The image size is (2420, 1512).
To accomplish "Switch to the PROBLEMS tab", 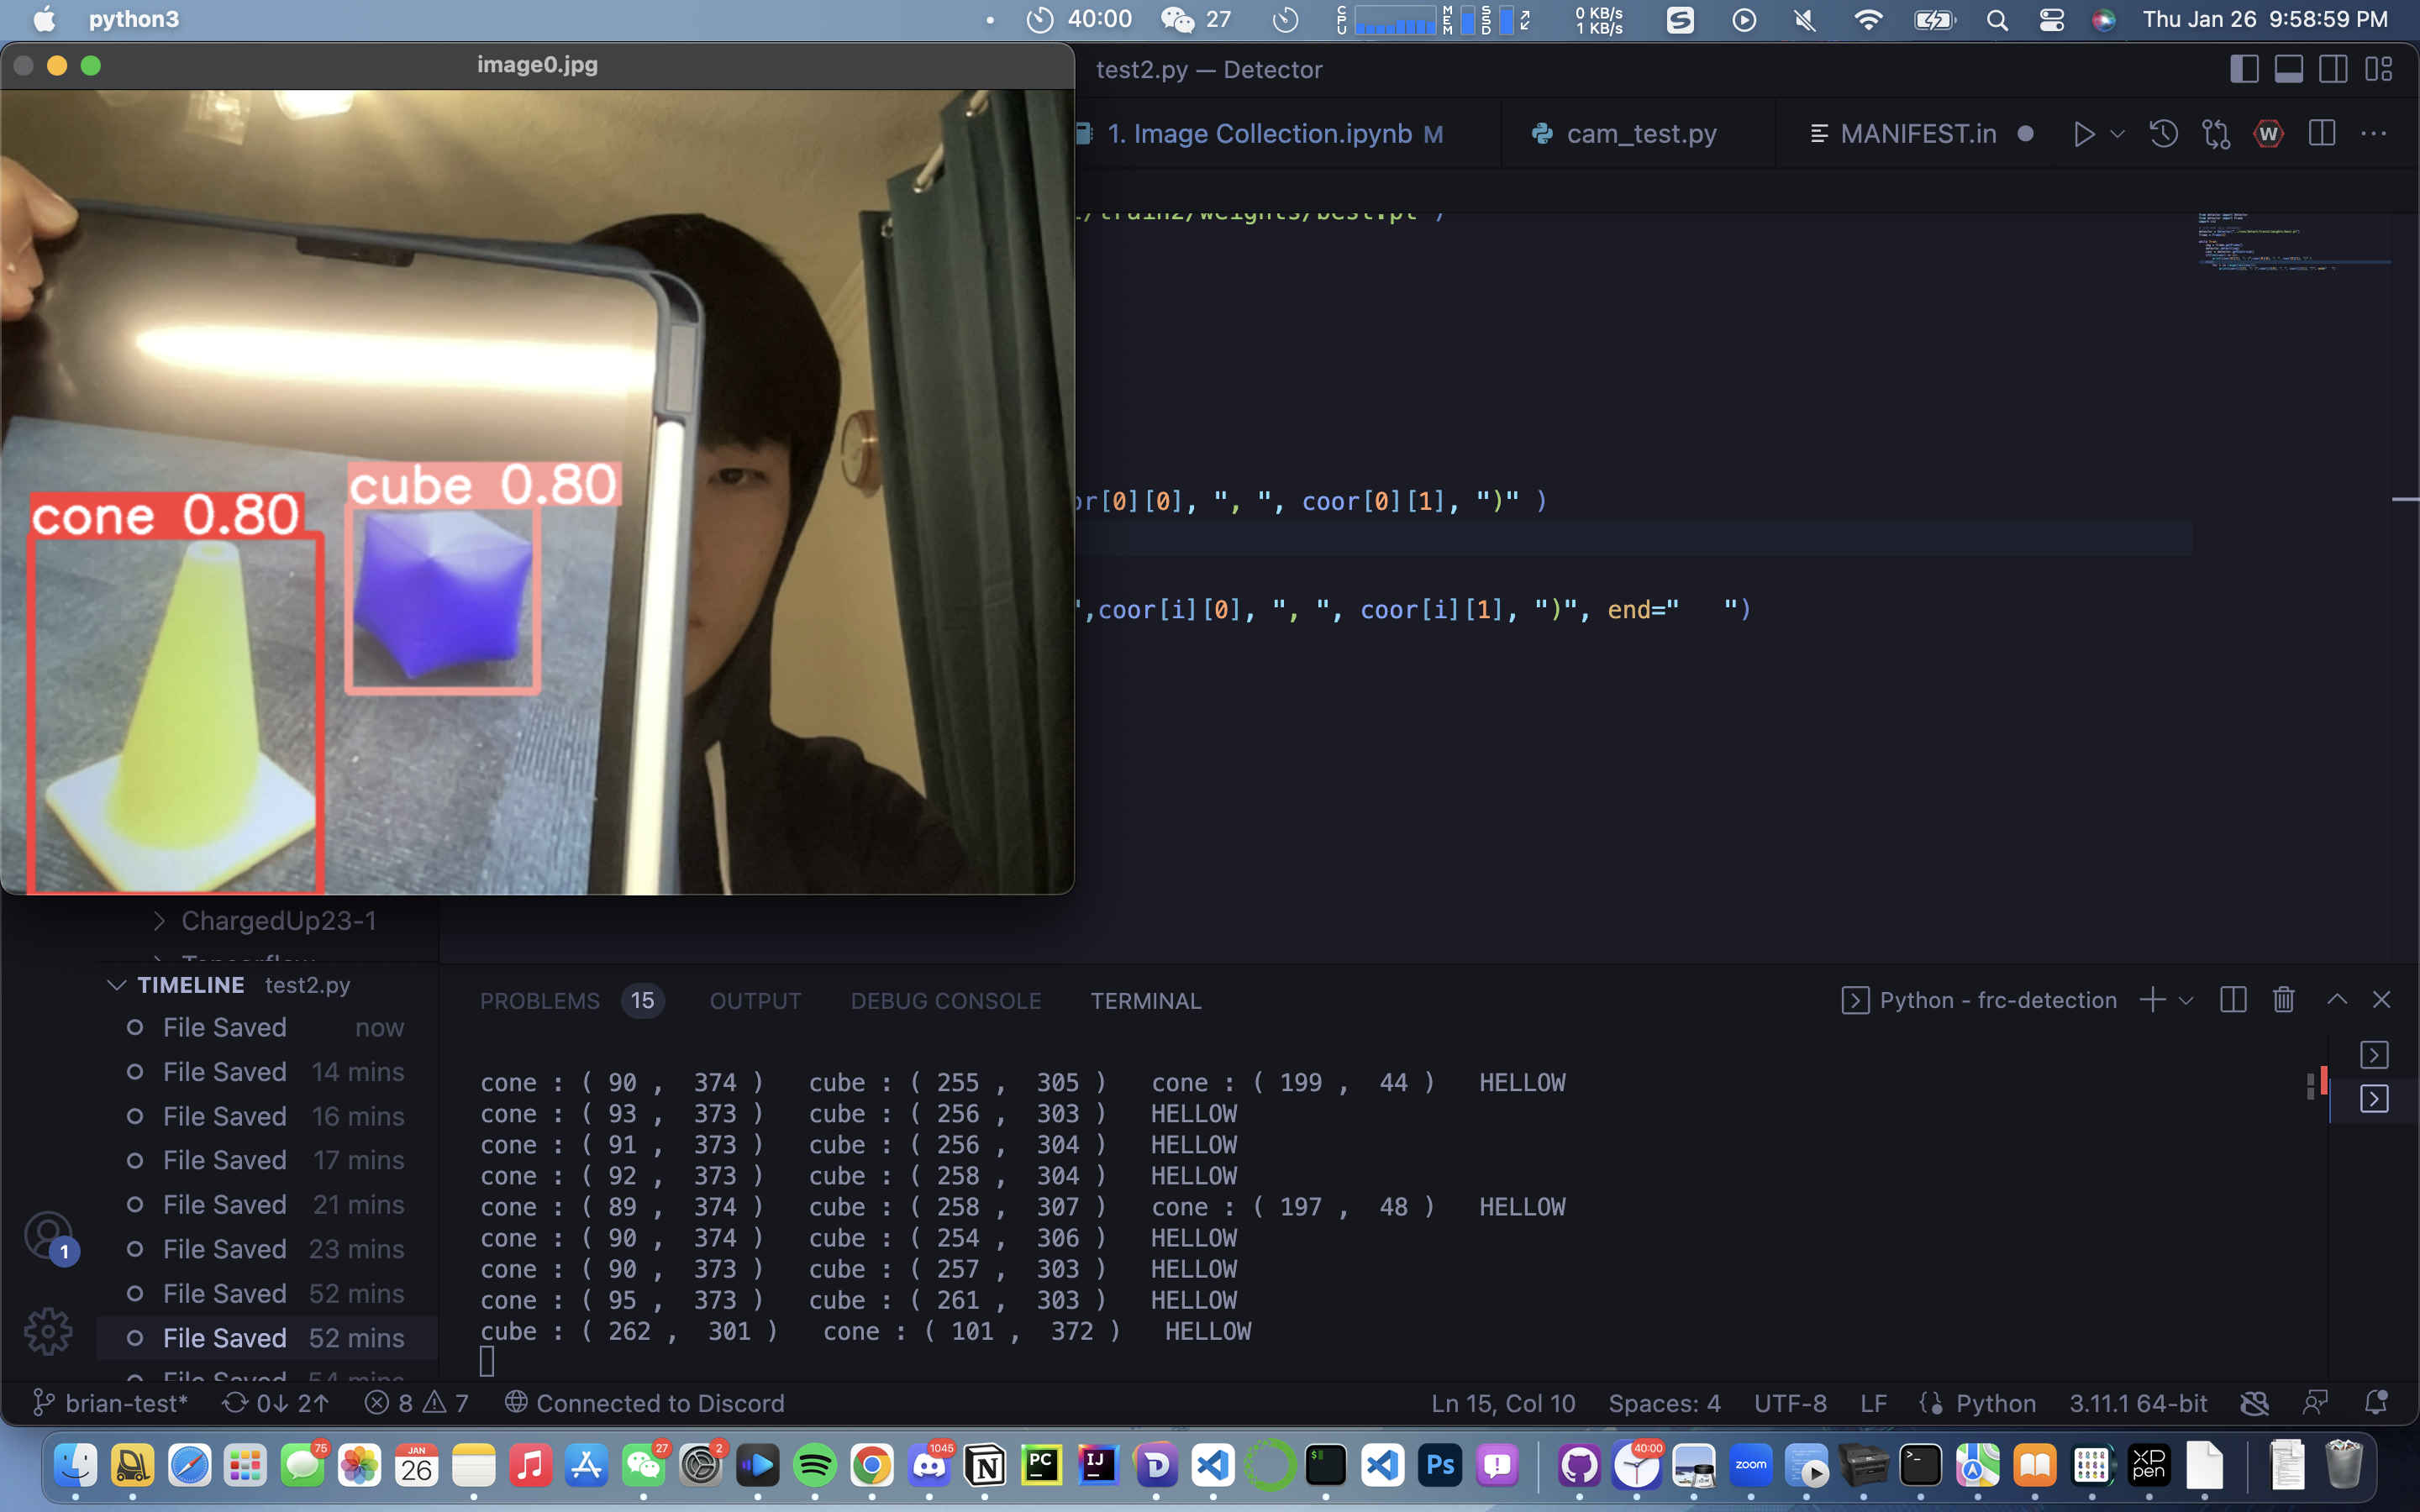I will (x=539, y=1000).
